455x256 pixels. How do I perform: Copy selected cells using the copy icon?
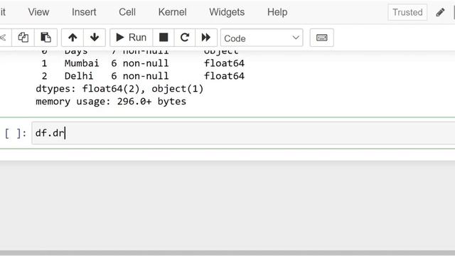tap(23, 38)
